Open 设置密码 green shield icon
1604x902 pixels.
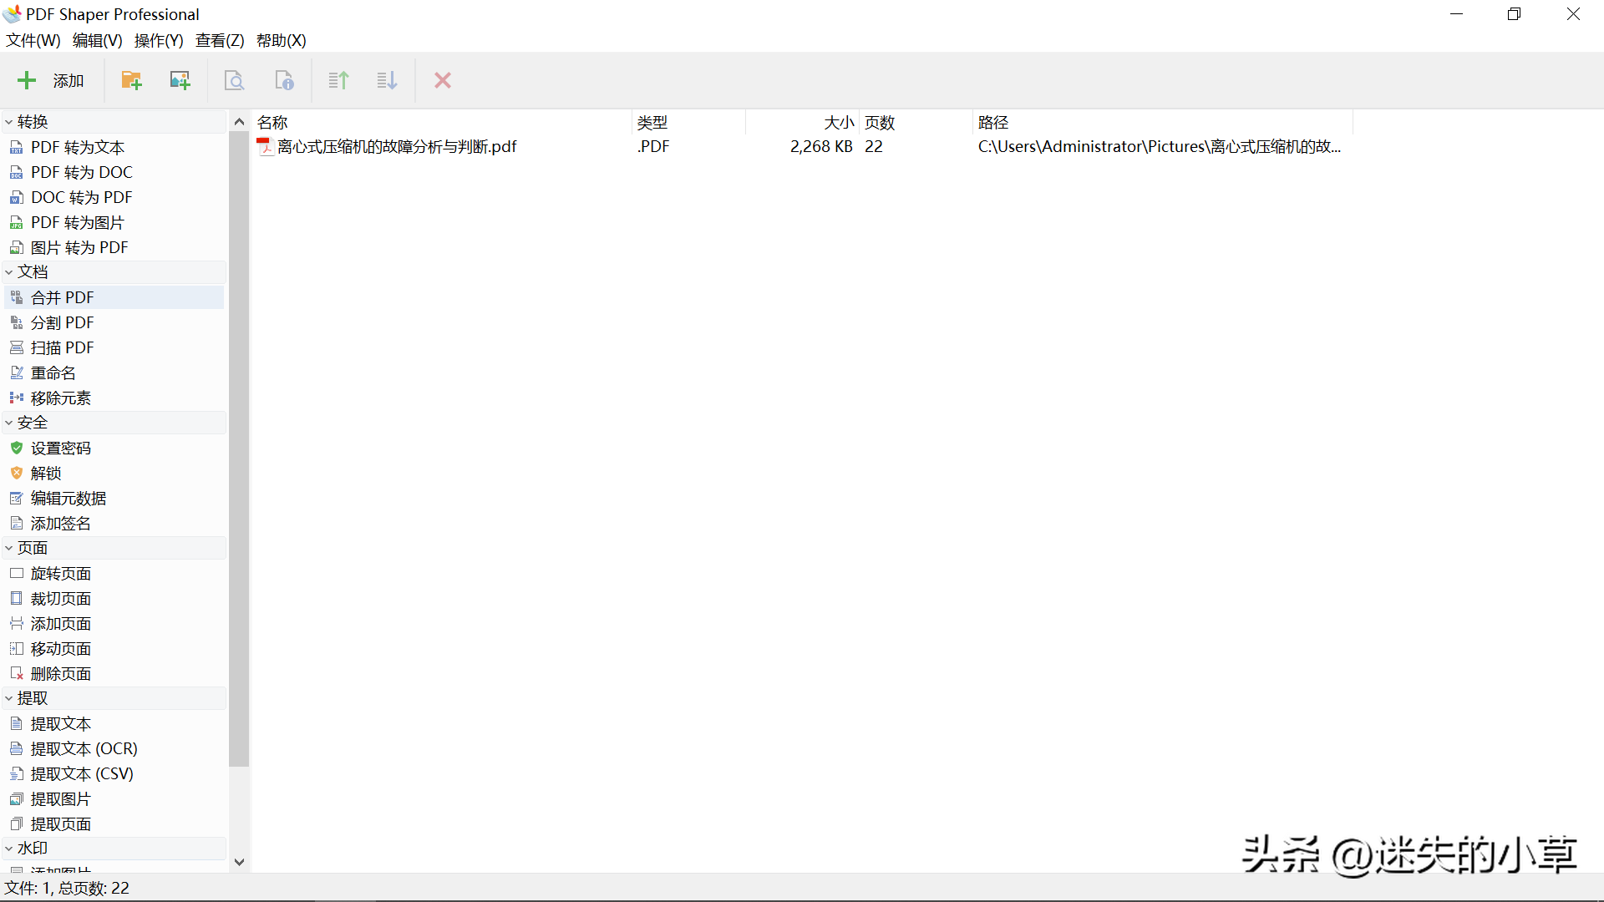coord(16,448)
